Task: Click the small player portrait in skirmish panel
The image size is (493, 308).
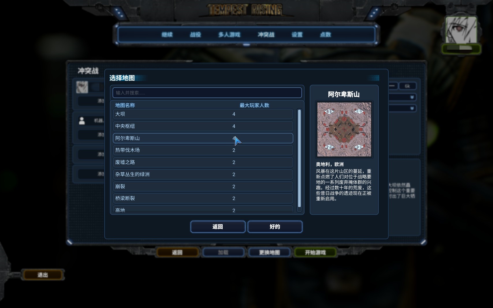Action: [x=82, y=87]
